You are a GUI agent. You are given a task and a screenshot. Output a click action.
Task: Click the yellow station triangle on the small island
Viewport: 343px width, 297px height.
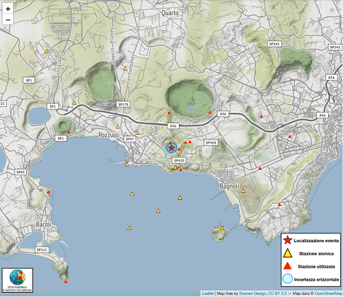click(x=222, y=228)
